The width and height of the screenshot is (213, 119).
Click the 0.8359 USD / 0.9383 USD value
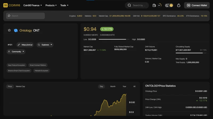196,107
